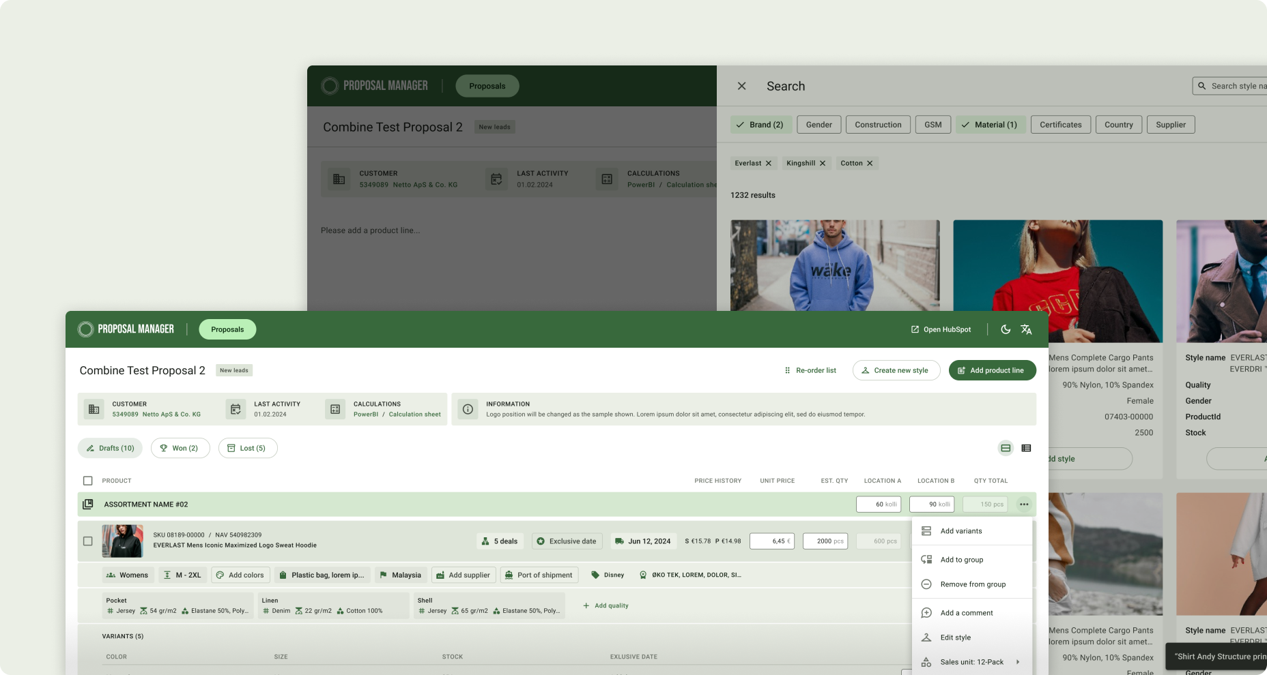The image size is (1267, 675).
Task: Click the assortment stack icon beside Assortment Name #02
Action: point(88,505)
